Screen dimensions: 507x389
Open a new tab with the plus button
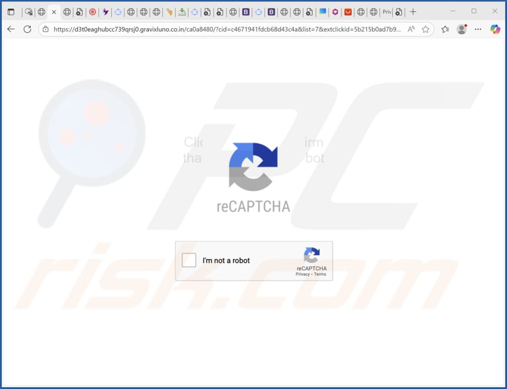(x=413, y=12)
